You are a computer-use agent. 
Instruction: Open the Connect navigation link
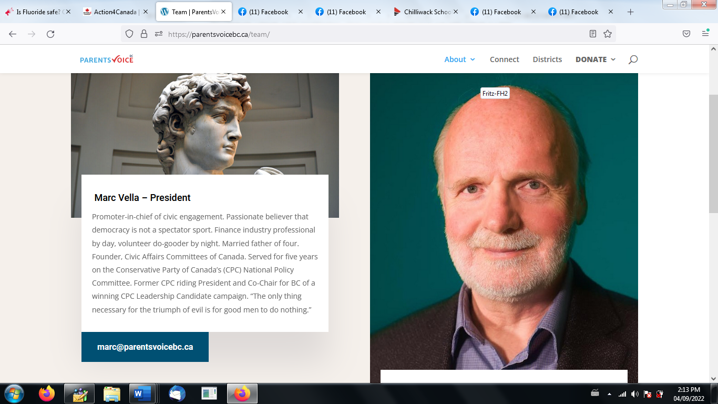pyautogui.click(x=505, y=59)
